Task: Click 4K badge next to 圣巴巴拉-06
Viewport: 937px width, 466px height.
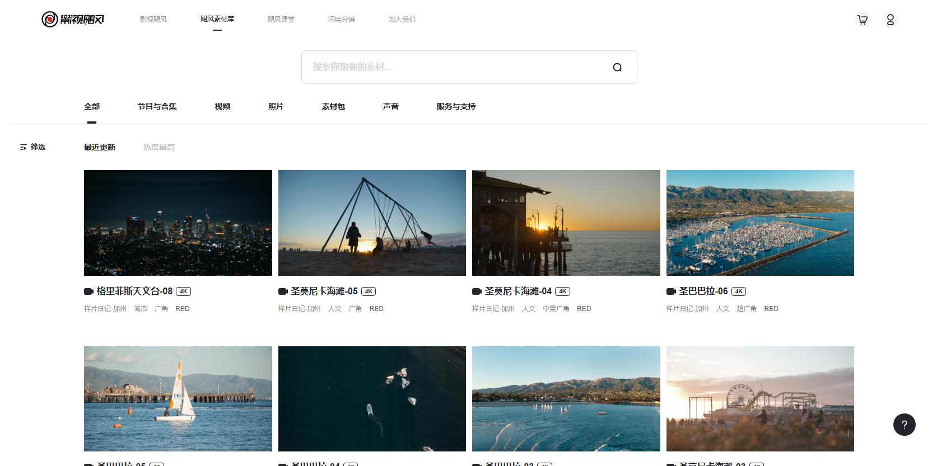Action: pos(739,291)
